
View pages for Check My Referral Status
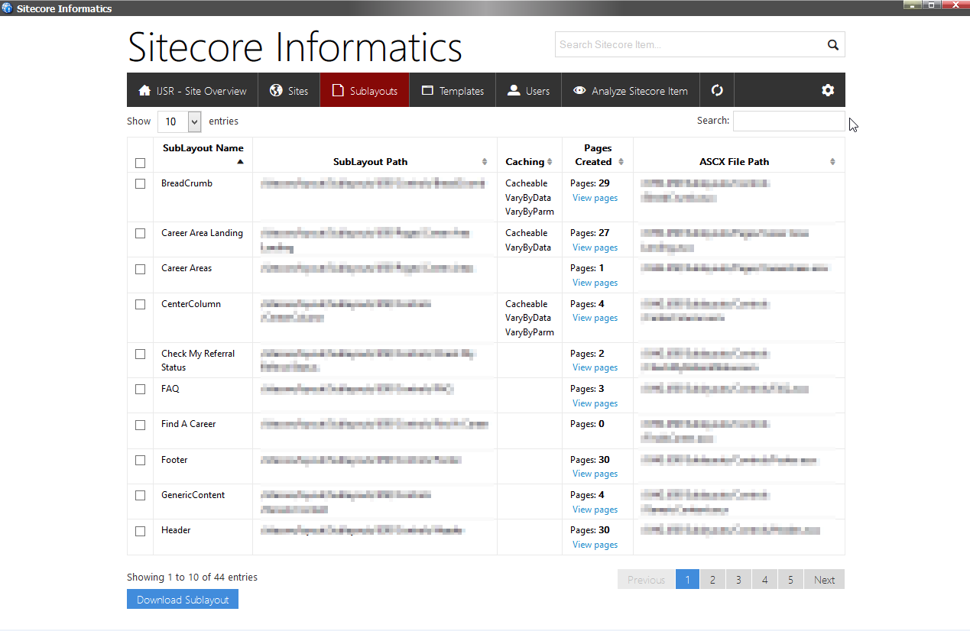pos(595,367)
